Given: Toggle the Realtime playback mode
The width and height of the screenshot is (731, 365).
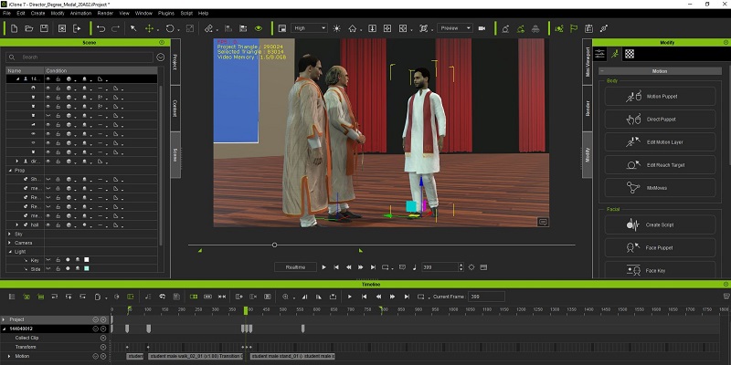Looking at the screenshot, I should 294,267.
